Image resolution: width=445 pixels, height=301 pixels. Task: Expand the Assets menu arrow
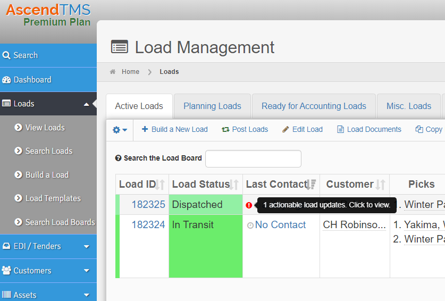[87, 295]
